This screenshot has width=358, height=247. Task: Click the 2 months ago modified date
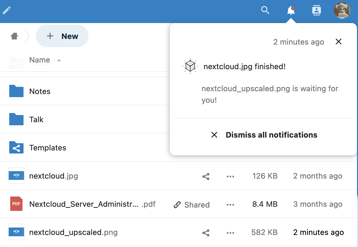[x=318, y=176]
